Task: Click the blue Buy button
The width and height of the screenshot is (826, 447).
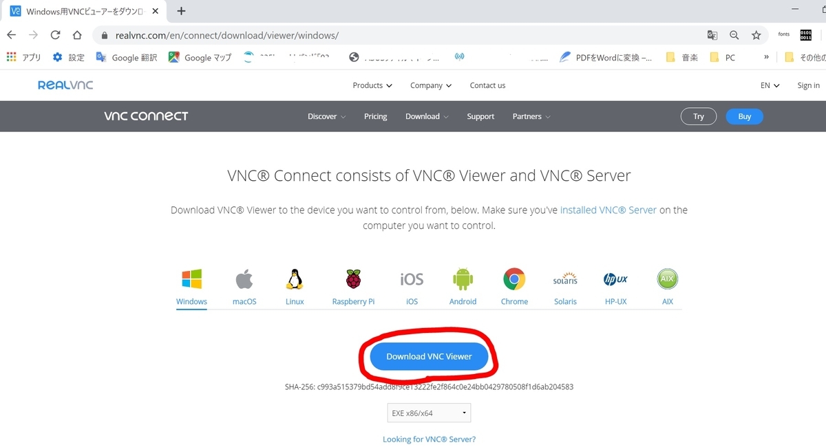Action: coord(744,116)
